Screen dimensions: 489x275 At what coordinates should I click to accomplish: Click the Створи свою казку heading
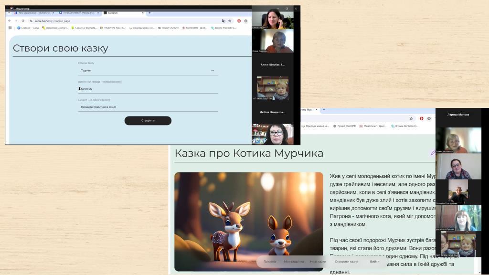[x=61, y=48]
